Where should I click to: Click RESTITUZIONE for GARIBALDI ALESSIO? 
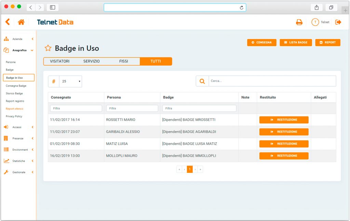click(x=284, y=132)
